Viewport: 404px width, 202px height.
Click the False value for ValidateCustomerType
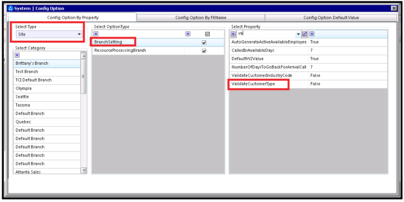[x=348, y=84]
